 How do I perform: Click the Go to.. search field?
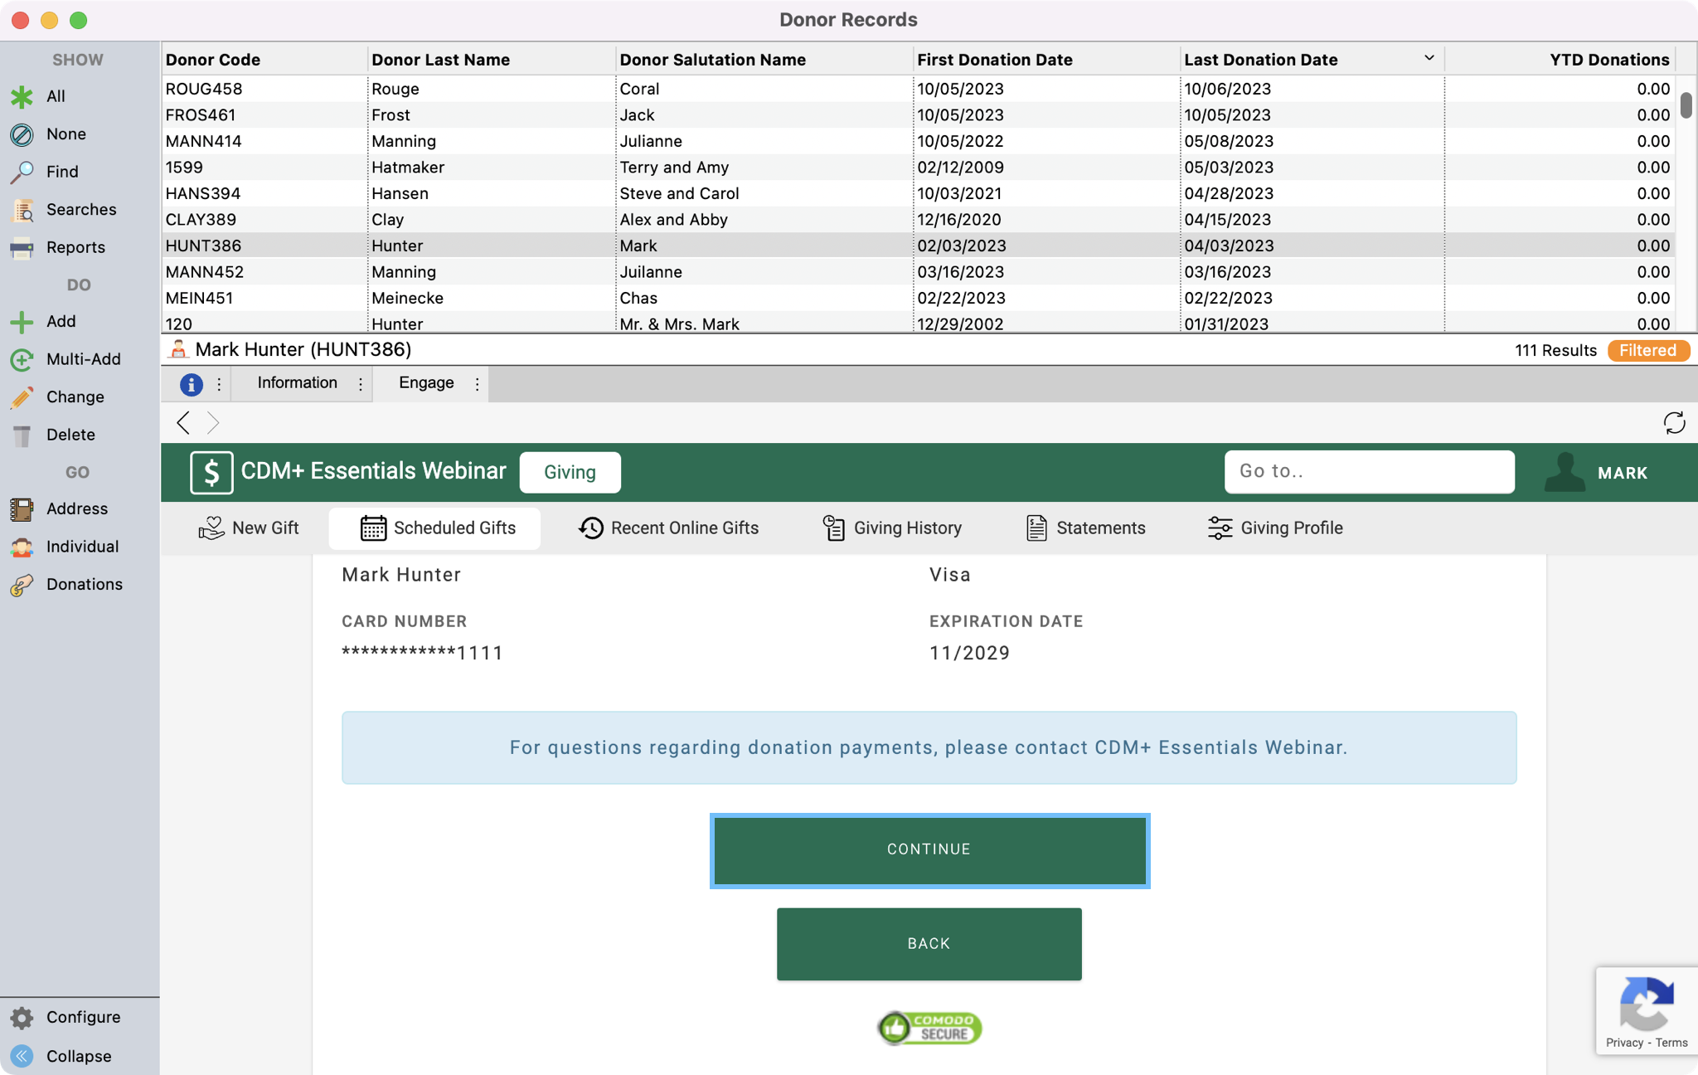(x=1368, y=471)
